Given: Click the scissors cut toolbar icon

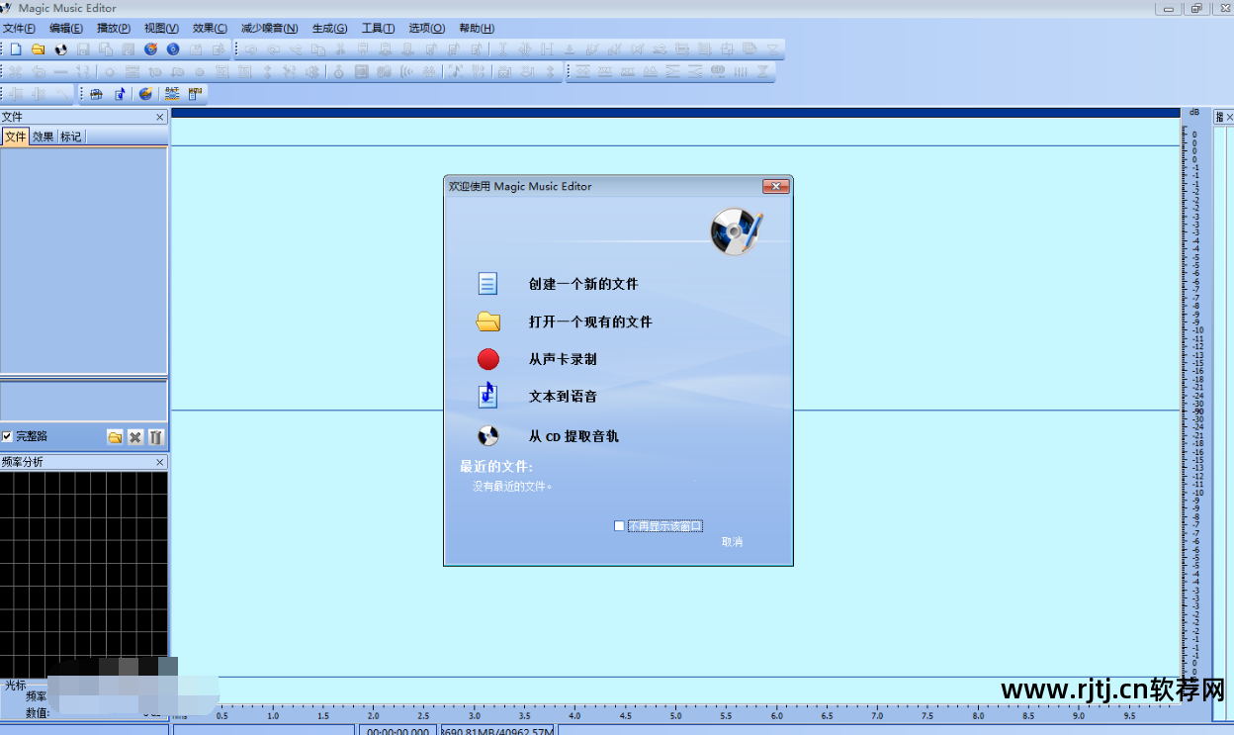Looking at the screenshot, I should pyautogui.click(x=340, y=48).
